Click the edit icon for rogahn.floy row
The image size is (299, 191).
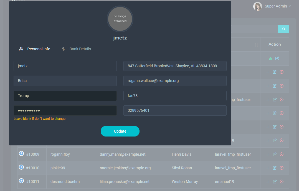[275, 154]
